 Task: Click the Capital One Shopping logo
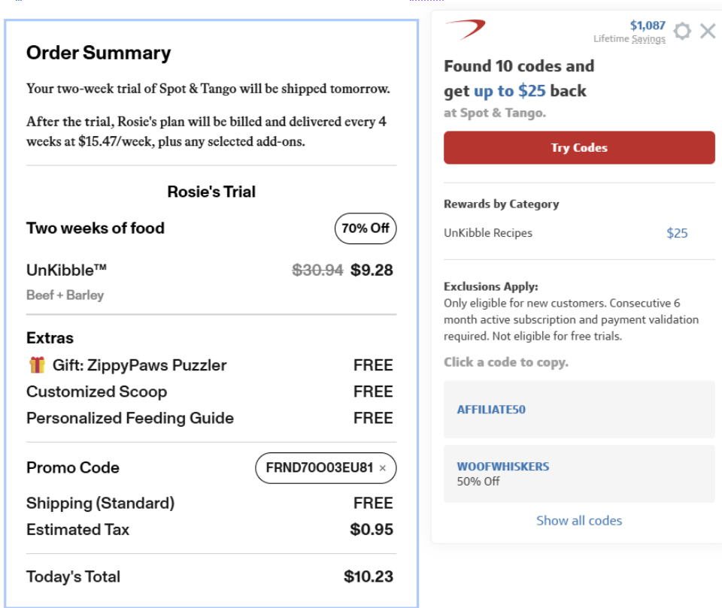(466, 29)
